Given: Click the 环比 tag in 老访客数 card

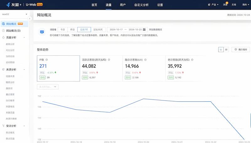Looking at the screenshot, I should point(171,73).
